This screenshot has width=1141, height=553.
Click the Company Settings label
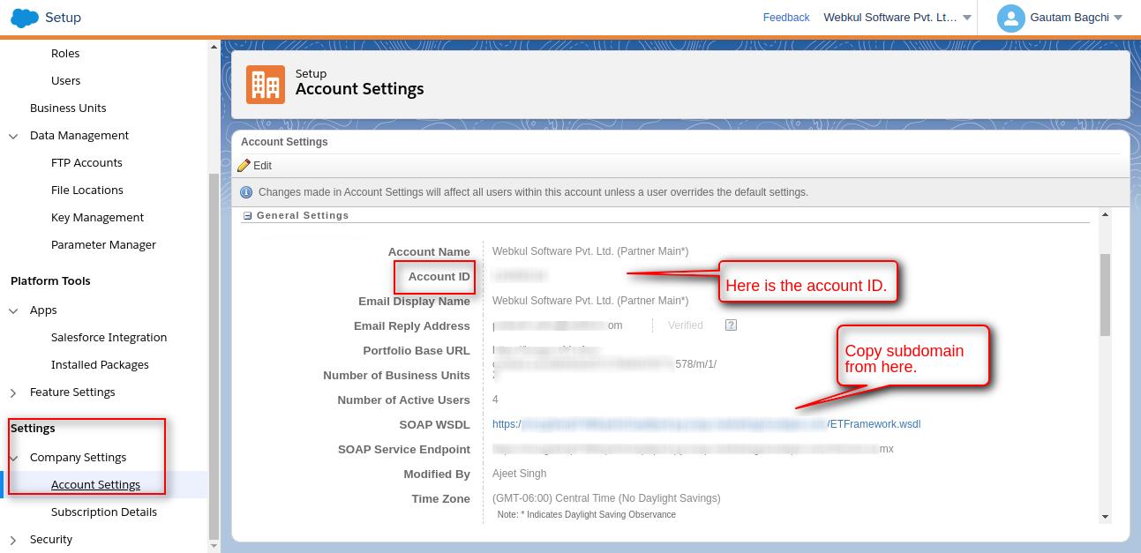click(78, 457)
